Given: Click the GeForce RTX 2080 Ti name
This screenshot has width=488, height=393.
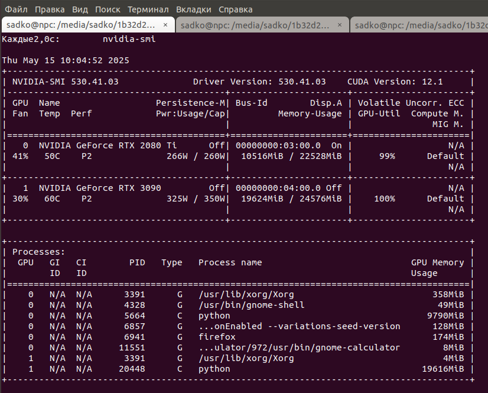Looking at the screenshot, I should click(116, 145).
